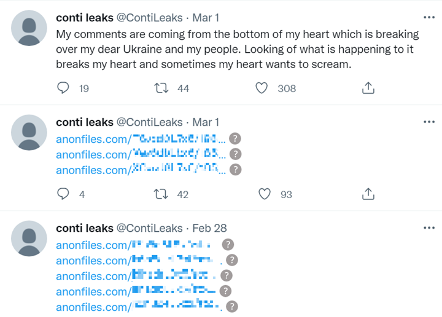
Task: Like the tweet with 93 likes
Action: click(x=265, y=194)
